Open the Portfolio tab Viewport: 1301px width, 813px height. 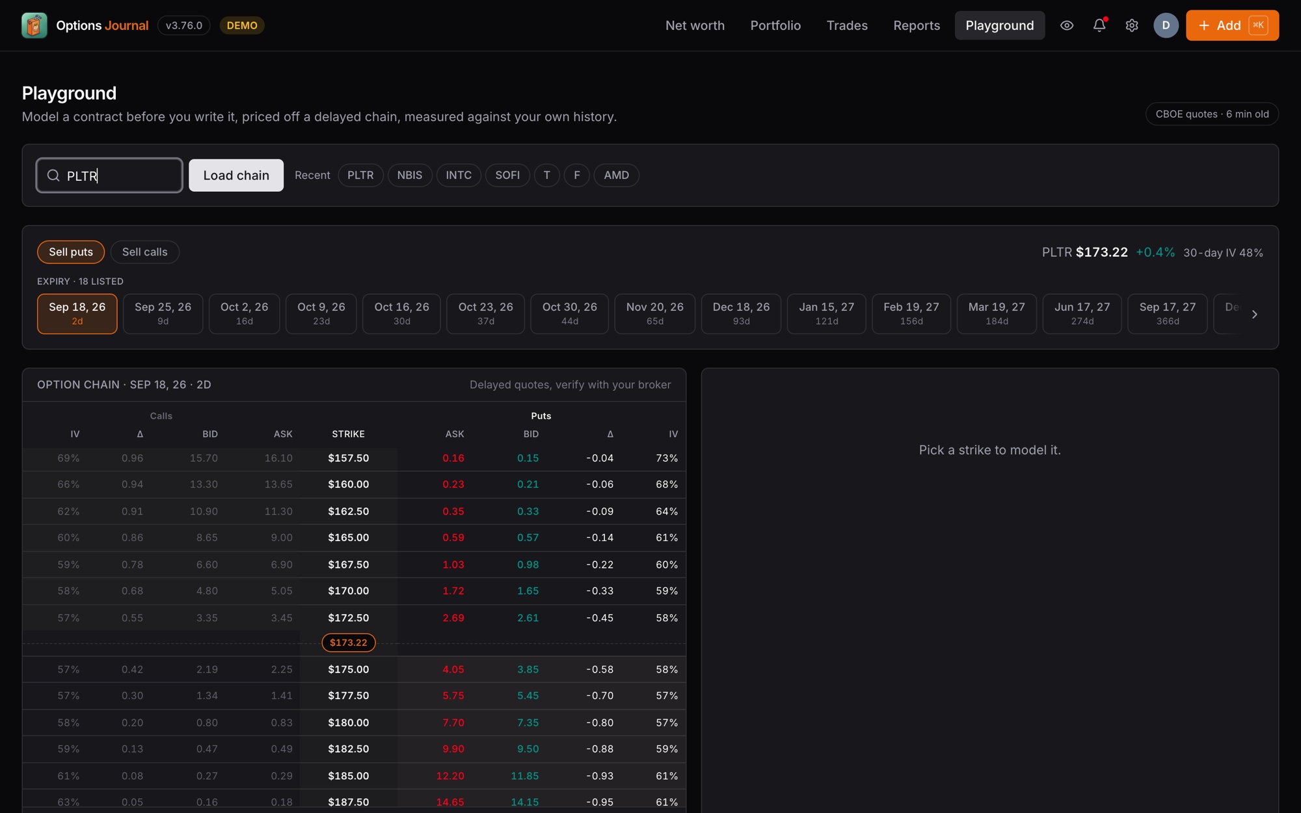775,25
